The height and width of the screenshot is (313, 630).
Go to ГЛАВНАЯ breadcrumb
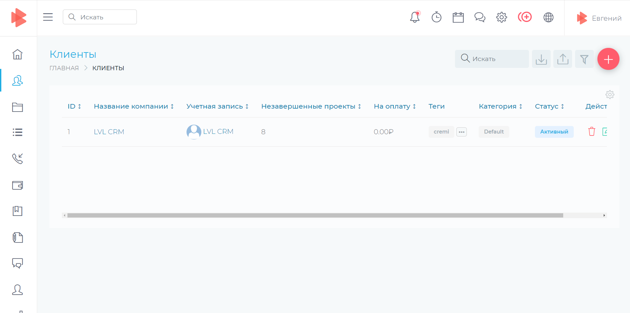tap(64, 68)
